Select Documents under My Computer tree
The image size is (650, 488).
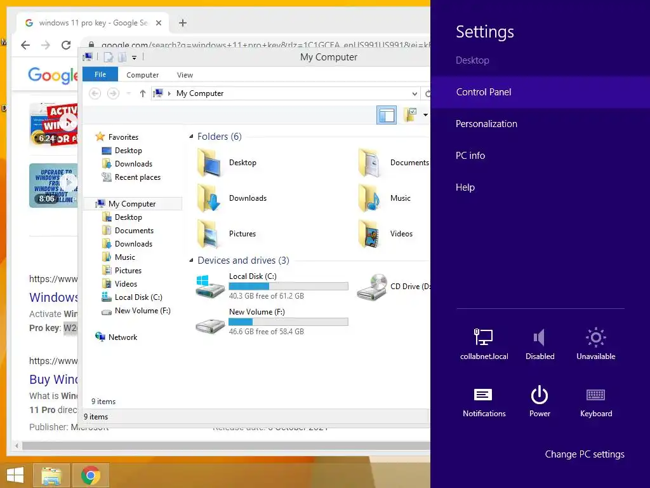click(128, 230)
